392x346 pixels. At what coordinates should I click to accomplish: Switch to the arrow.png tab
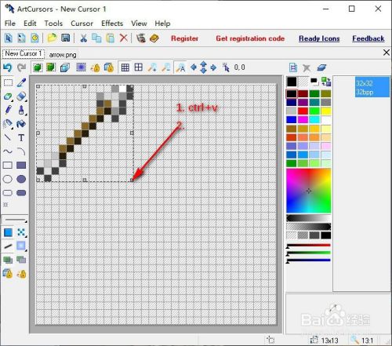[x=63, y=55]
